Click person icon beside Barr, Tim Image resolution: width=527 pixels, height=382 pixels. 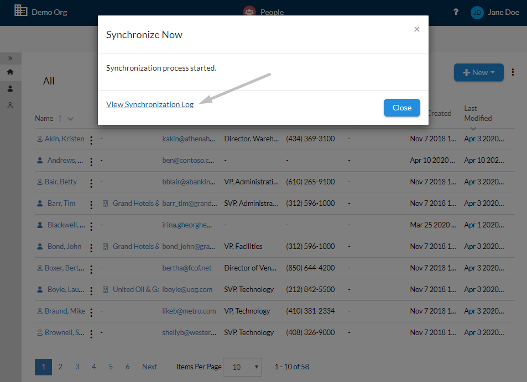40,203
